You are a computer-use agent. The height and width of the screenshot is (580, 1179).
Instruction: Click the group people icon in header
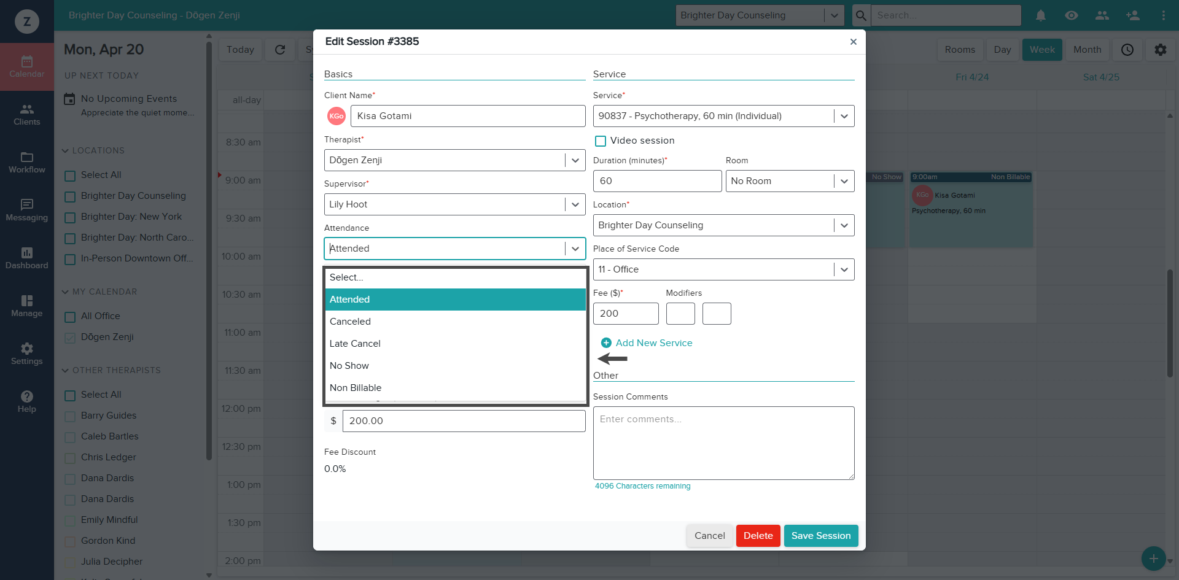coord(1102,15)
